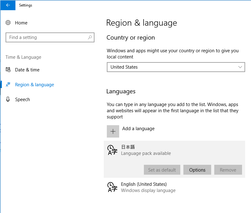Open the United States country dropdown

click(176, 67)
